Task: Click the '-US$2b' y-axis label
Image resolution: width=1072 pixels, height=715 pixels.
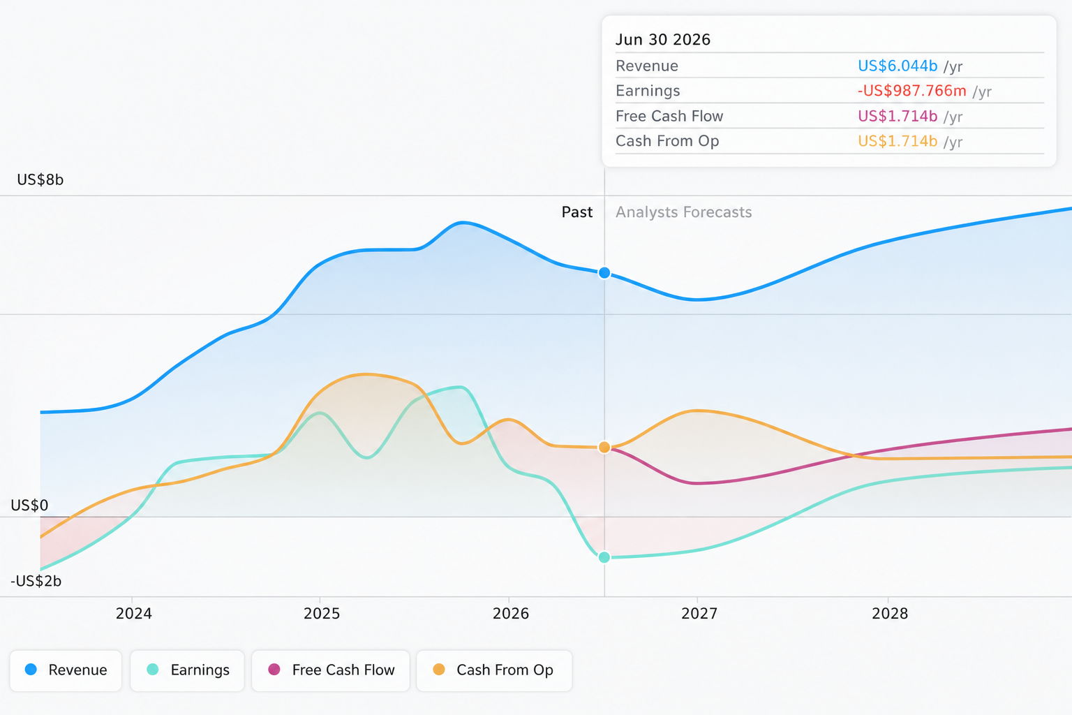Action: pyautogui.click(x=36, y=581)
